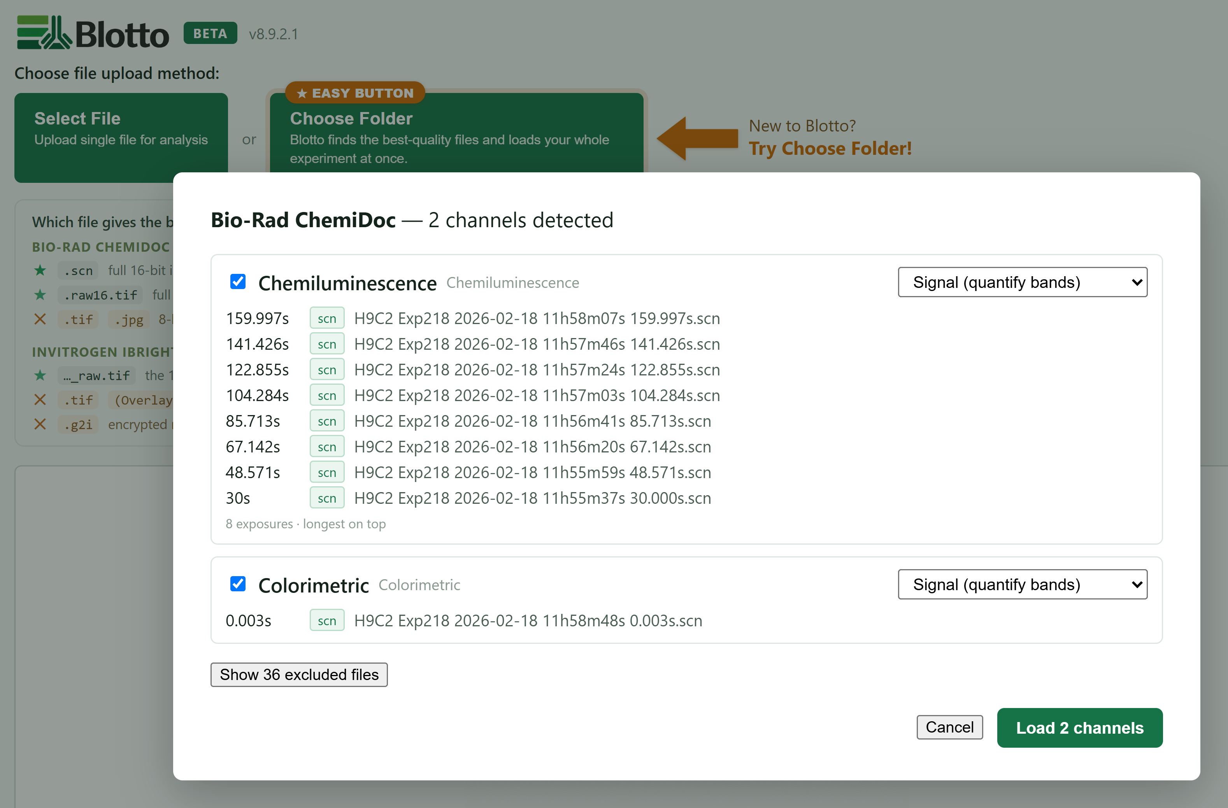Click the scn badge for 30s exposure
The width and height of the screenshot is (1228, 808).
[326, 498]
